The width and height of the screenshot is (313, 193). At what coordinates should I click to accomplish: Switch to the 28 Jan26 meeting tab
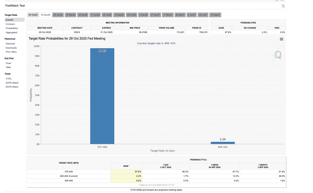click(58, 15)
